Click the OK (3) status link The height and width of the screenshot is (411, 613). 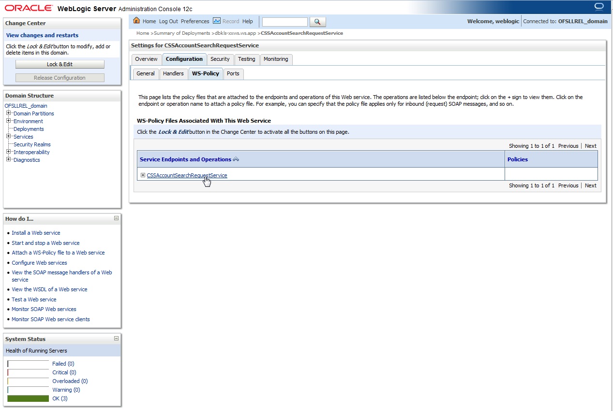tap(60, 398)
